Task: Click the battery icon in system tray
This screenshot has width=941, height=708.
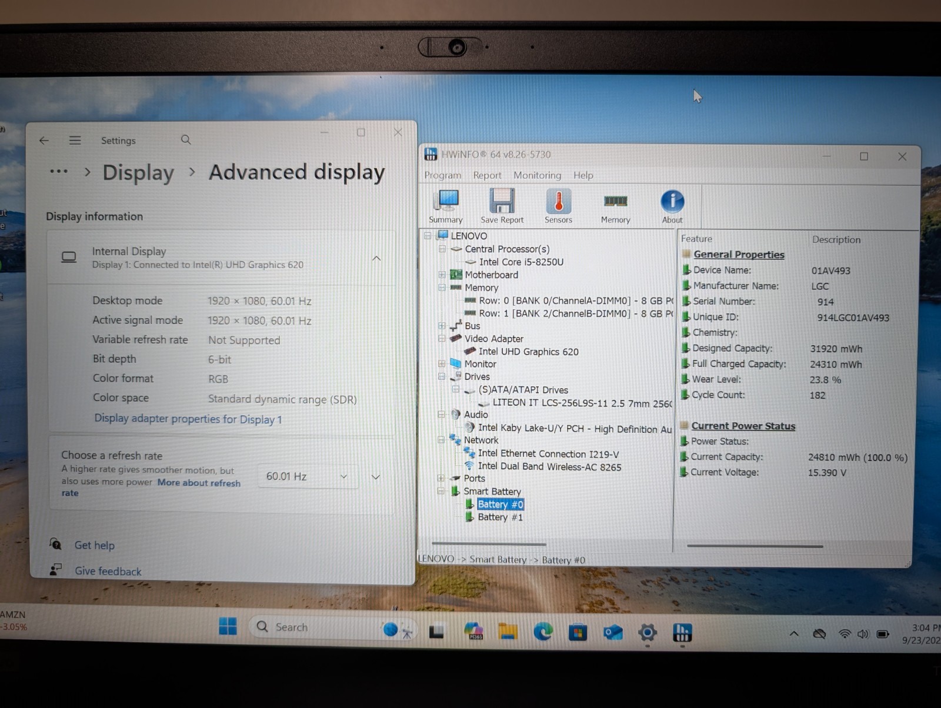Action: click(883, 634)
